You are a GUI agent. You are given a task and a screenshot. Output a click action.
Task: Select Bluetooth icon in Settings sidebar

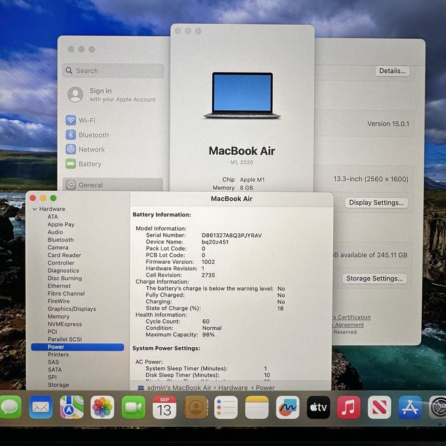[x=71, y=134]
